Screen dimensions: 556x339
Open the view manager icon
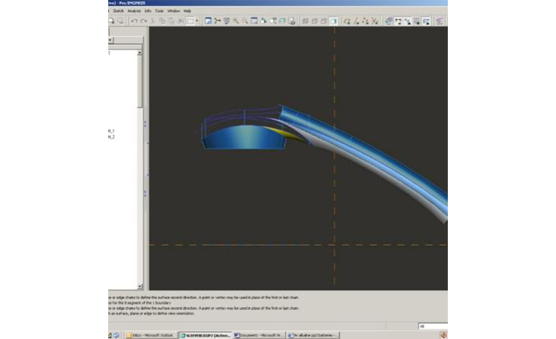coord(292,21)
